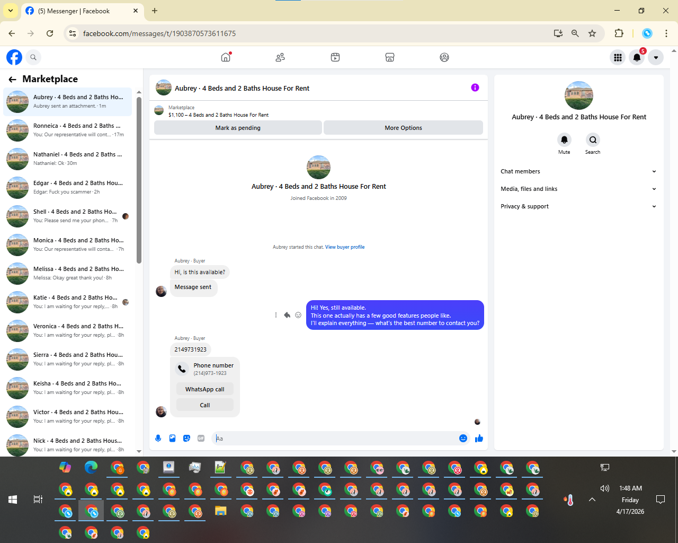Open the Groups icon in top navigation
This screenshot has width=678, height=543.
444,57
